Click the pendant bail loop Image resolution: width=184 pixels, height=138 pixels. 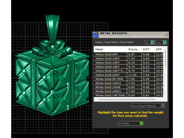pyautogui.click(x=53, y=30)
